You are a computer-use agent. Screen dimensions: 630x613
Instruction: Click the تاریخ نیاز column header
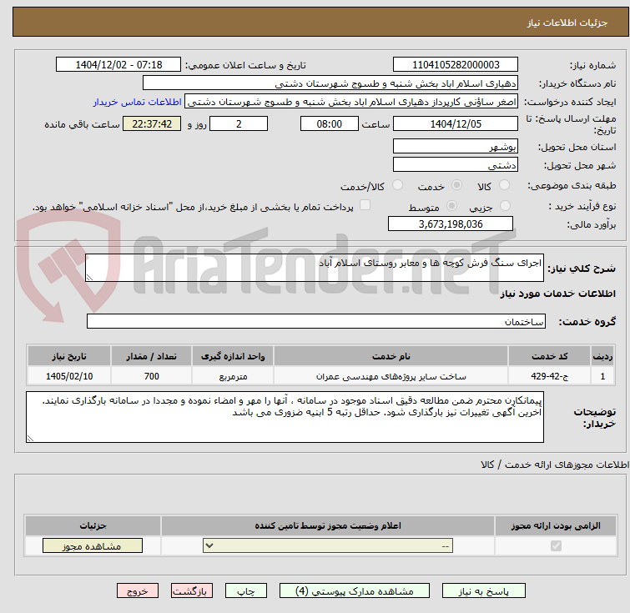tap(69, 356)
